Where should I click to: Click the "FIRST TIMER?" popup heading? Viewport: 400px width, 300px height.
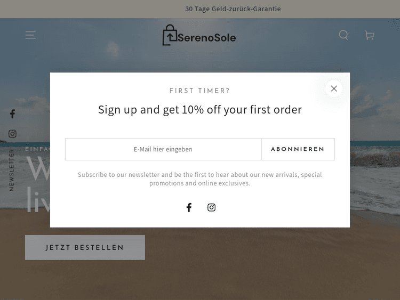coord(200,91)
